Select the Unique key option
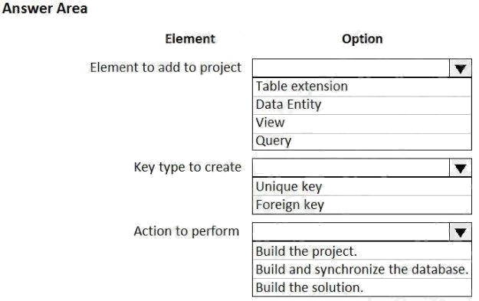The image size is (479, 301). [362, 187]
